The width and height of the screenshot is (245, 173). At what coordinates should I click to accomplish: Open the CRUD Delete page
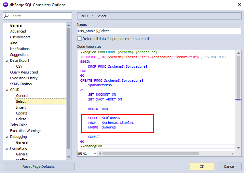pos(21,119)
